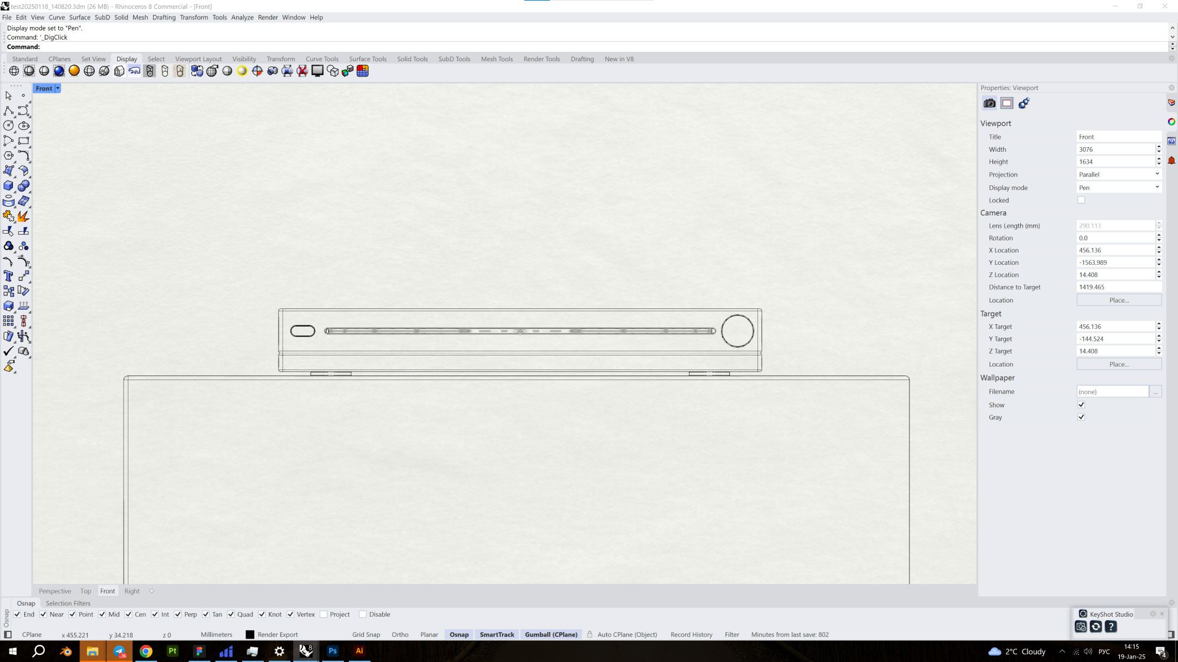
Task: Click the black Render Export layer swatch
Action: coord(250,635)
